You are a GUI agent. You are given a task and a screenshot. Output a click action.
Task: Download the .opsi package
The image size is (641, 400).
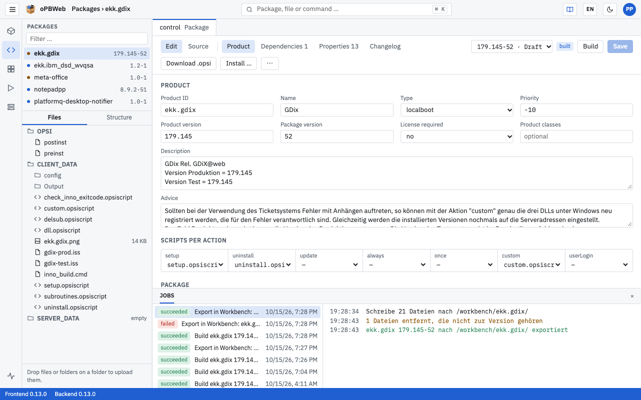click(189, 63)
